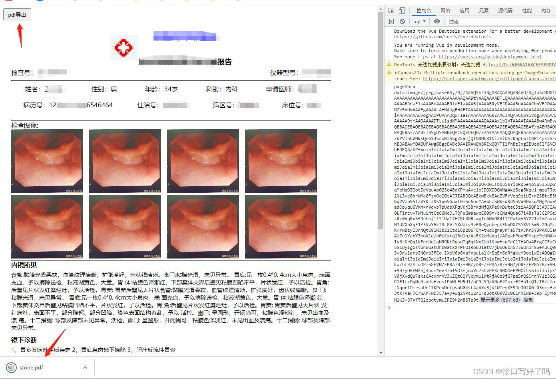The image size is (556, 379).
Task: Toggle the device emulation toolbar
Action: point(401,10)
